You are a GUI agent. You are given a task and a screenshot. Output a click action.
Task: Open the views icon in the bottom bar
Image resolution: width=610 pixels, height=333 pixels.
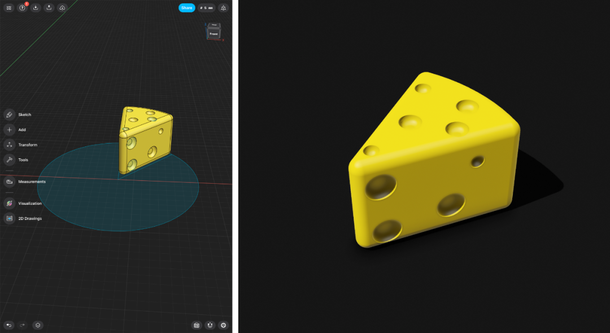pyautogui.click(x=197, y=325)
